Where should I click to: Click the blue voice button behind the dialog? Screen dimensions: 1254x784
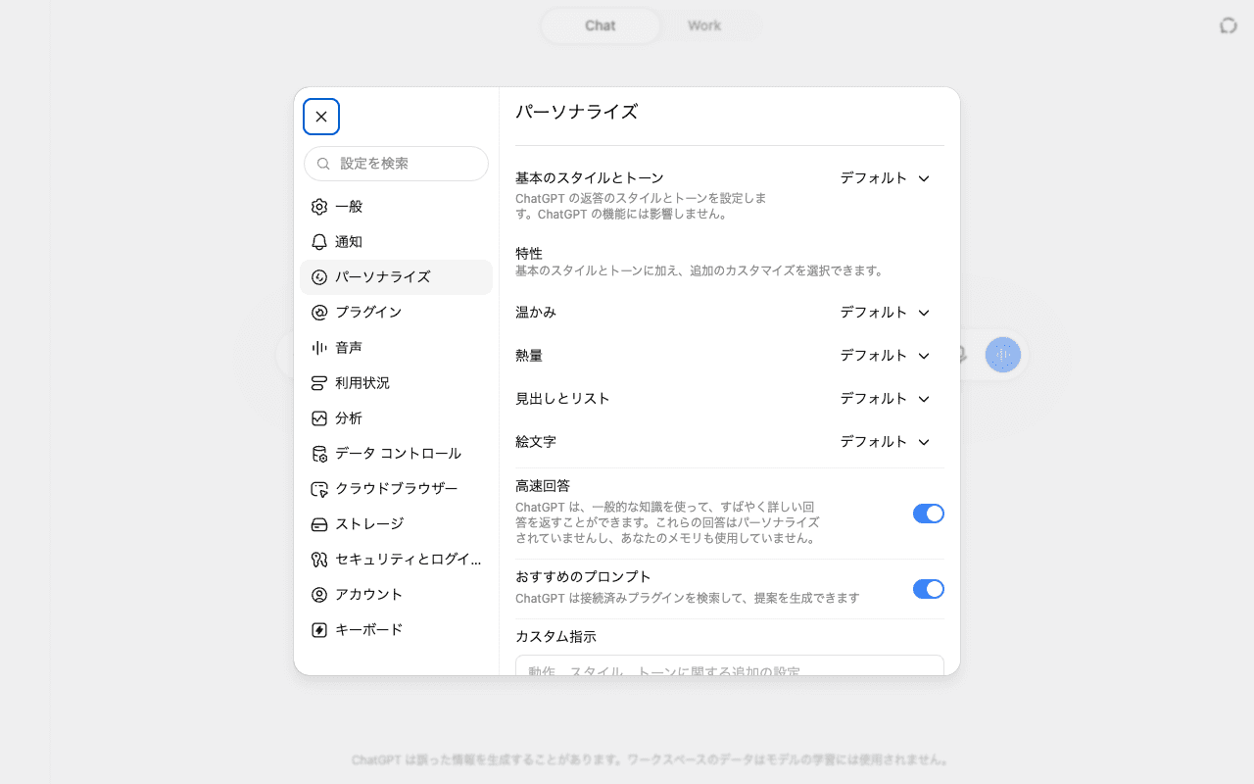(x=1003, y=355)
